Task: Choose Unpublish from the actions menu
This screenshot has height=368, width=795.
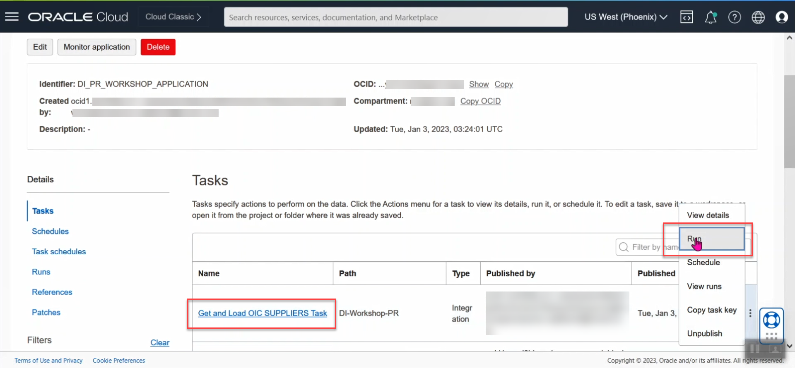Action: pyautogui.click(x=704, y=334)
